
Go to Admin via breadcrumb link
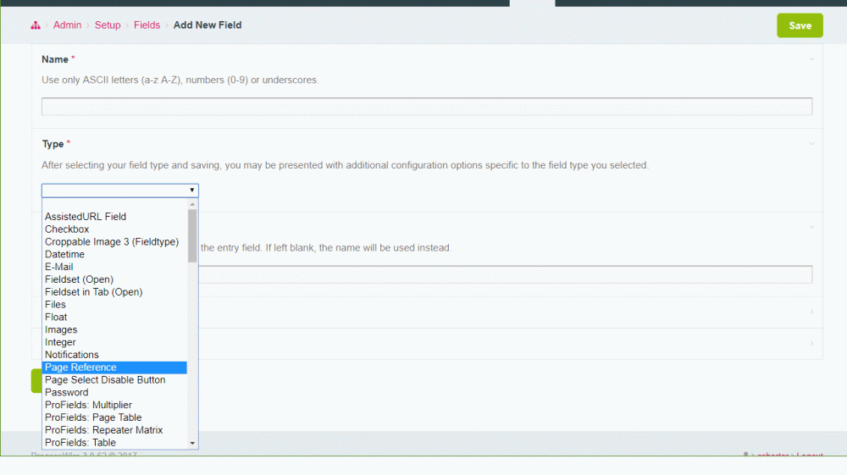coord(67,25)
